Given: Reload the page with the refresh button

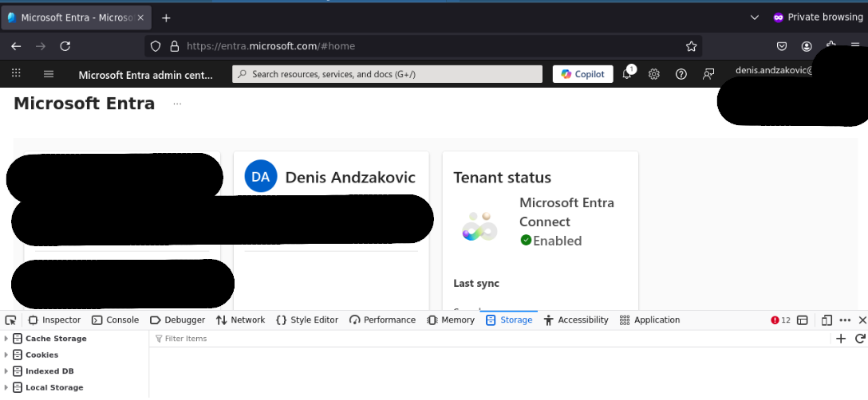Looking at the screenshot, I should (x=65, y=46).
